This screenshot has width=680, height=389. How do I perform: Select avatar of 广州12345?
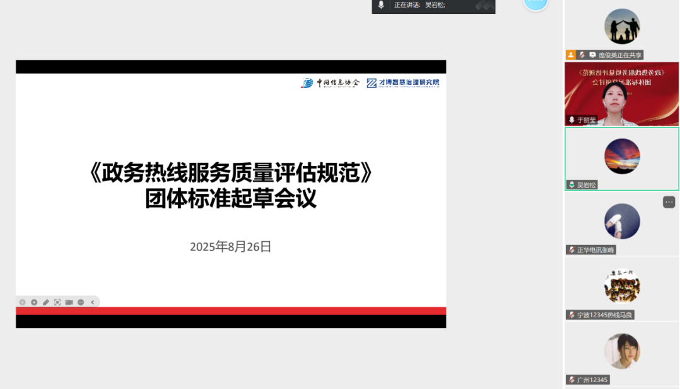pyautogui.click(x=622, y=351)
